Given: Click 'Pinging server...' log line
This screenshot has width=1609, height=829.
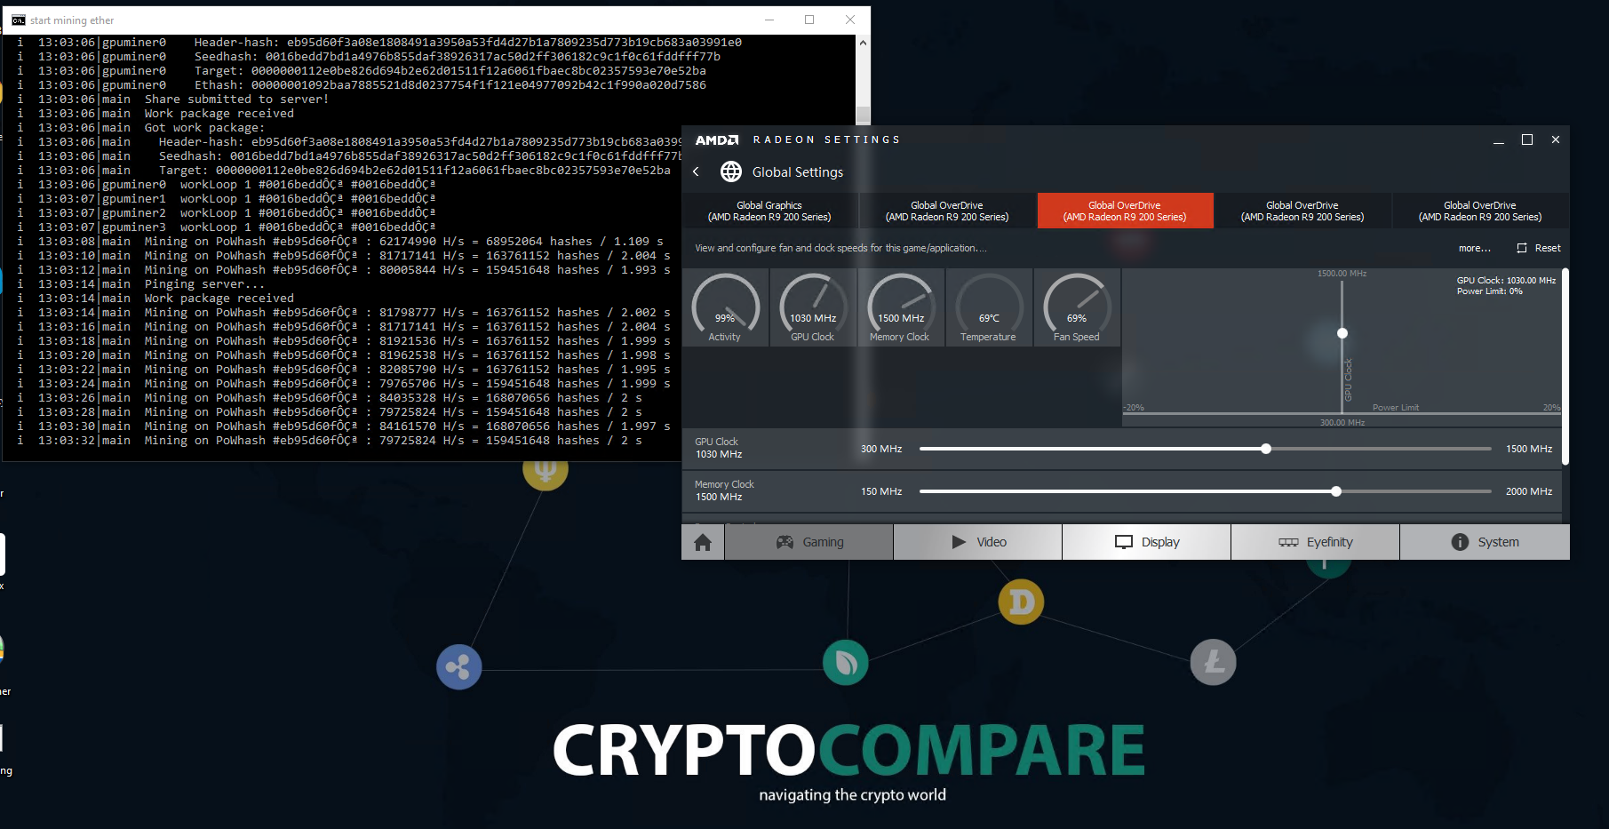Looking at the screenshot, I should coord(204,284).
